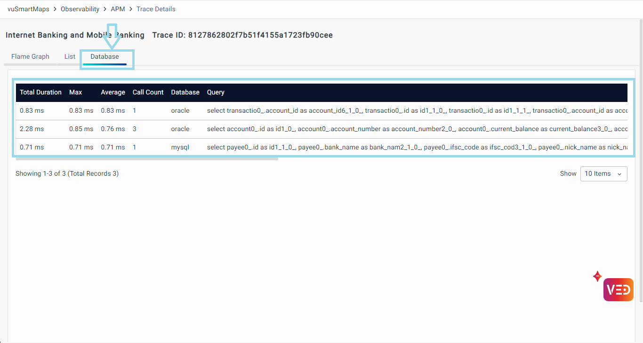Click the APM breadcrumb link
This screenshot has height=343, width=643.
(x=118, y=9)
